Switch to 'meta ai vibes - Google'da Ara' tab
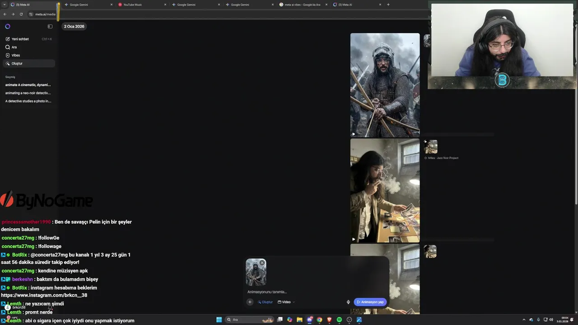The height and width of the screenshot is (325, 578). coord(303,5)
